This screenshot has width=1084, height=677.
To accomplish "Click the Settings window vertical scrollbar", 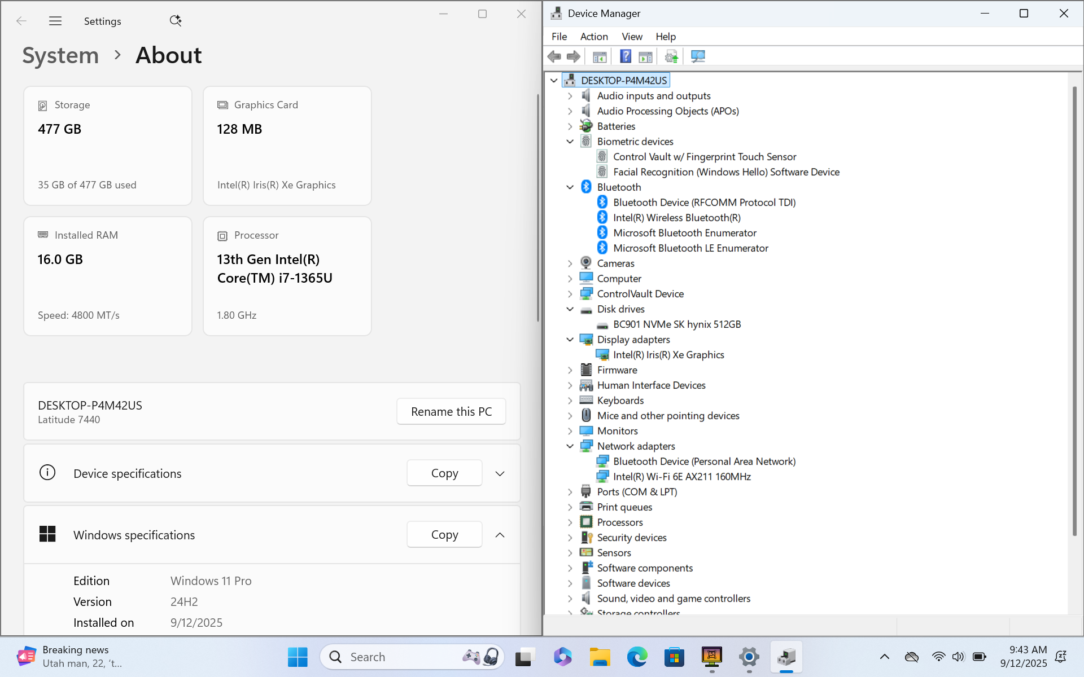I will pyautogui.click(x=537, y=208).
